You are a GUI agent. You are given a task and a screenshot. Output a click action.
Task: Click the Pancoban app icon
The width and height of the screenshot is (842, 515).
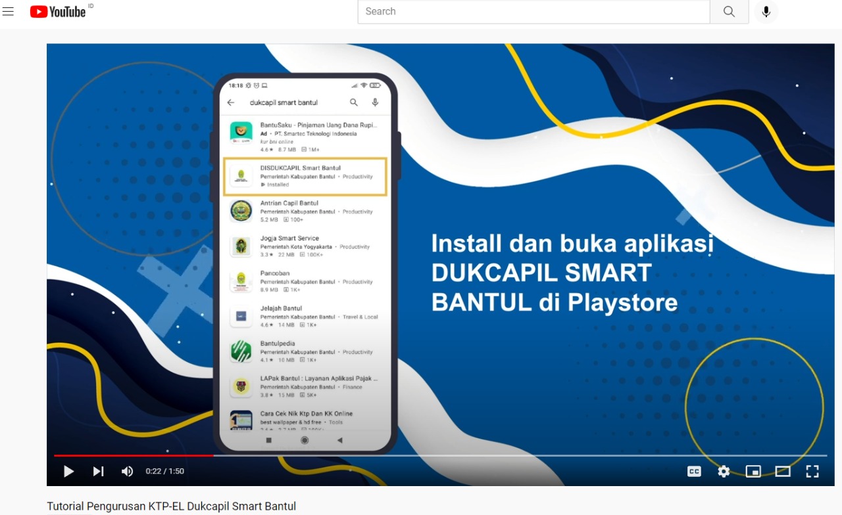tap(241, 281)
